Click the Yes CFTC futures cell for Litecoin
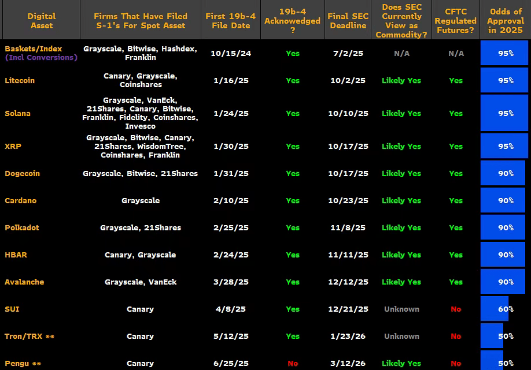Screen dimensions: 531x370 pyautogui.click(x=456, y=80)
